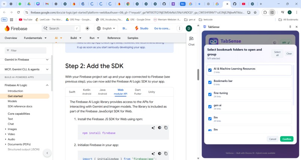Open the Overview navigation tab

coord(11,38)
